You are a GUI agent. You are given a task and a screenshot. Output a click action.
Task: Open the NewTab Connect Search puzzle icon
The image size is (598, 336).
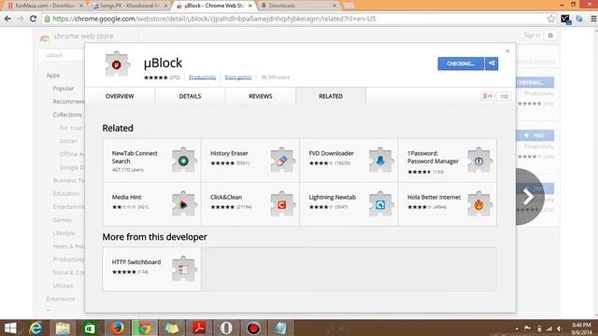coord(184,160)
